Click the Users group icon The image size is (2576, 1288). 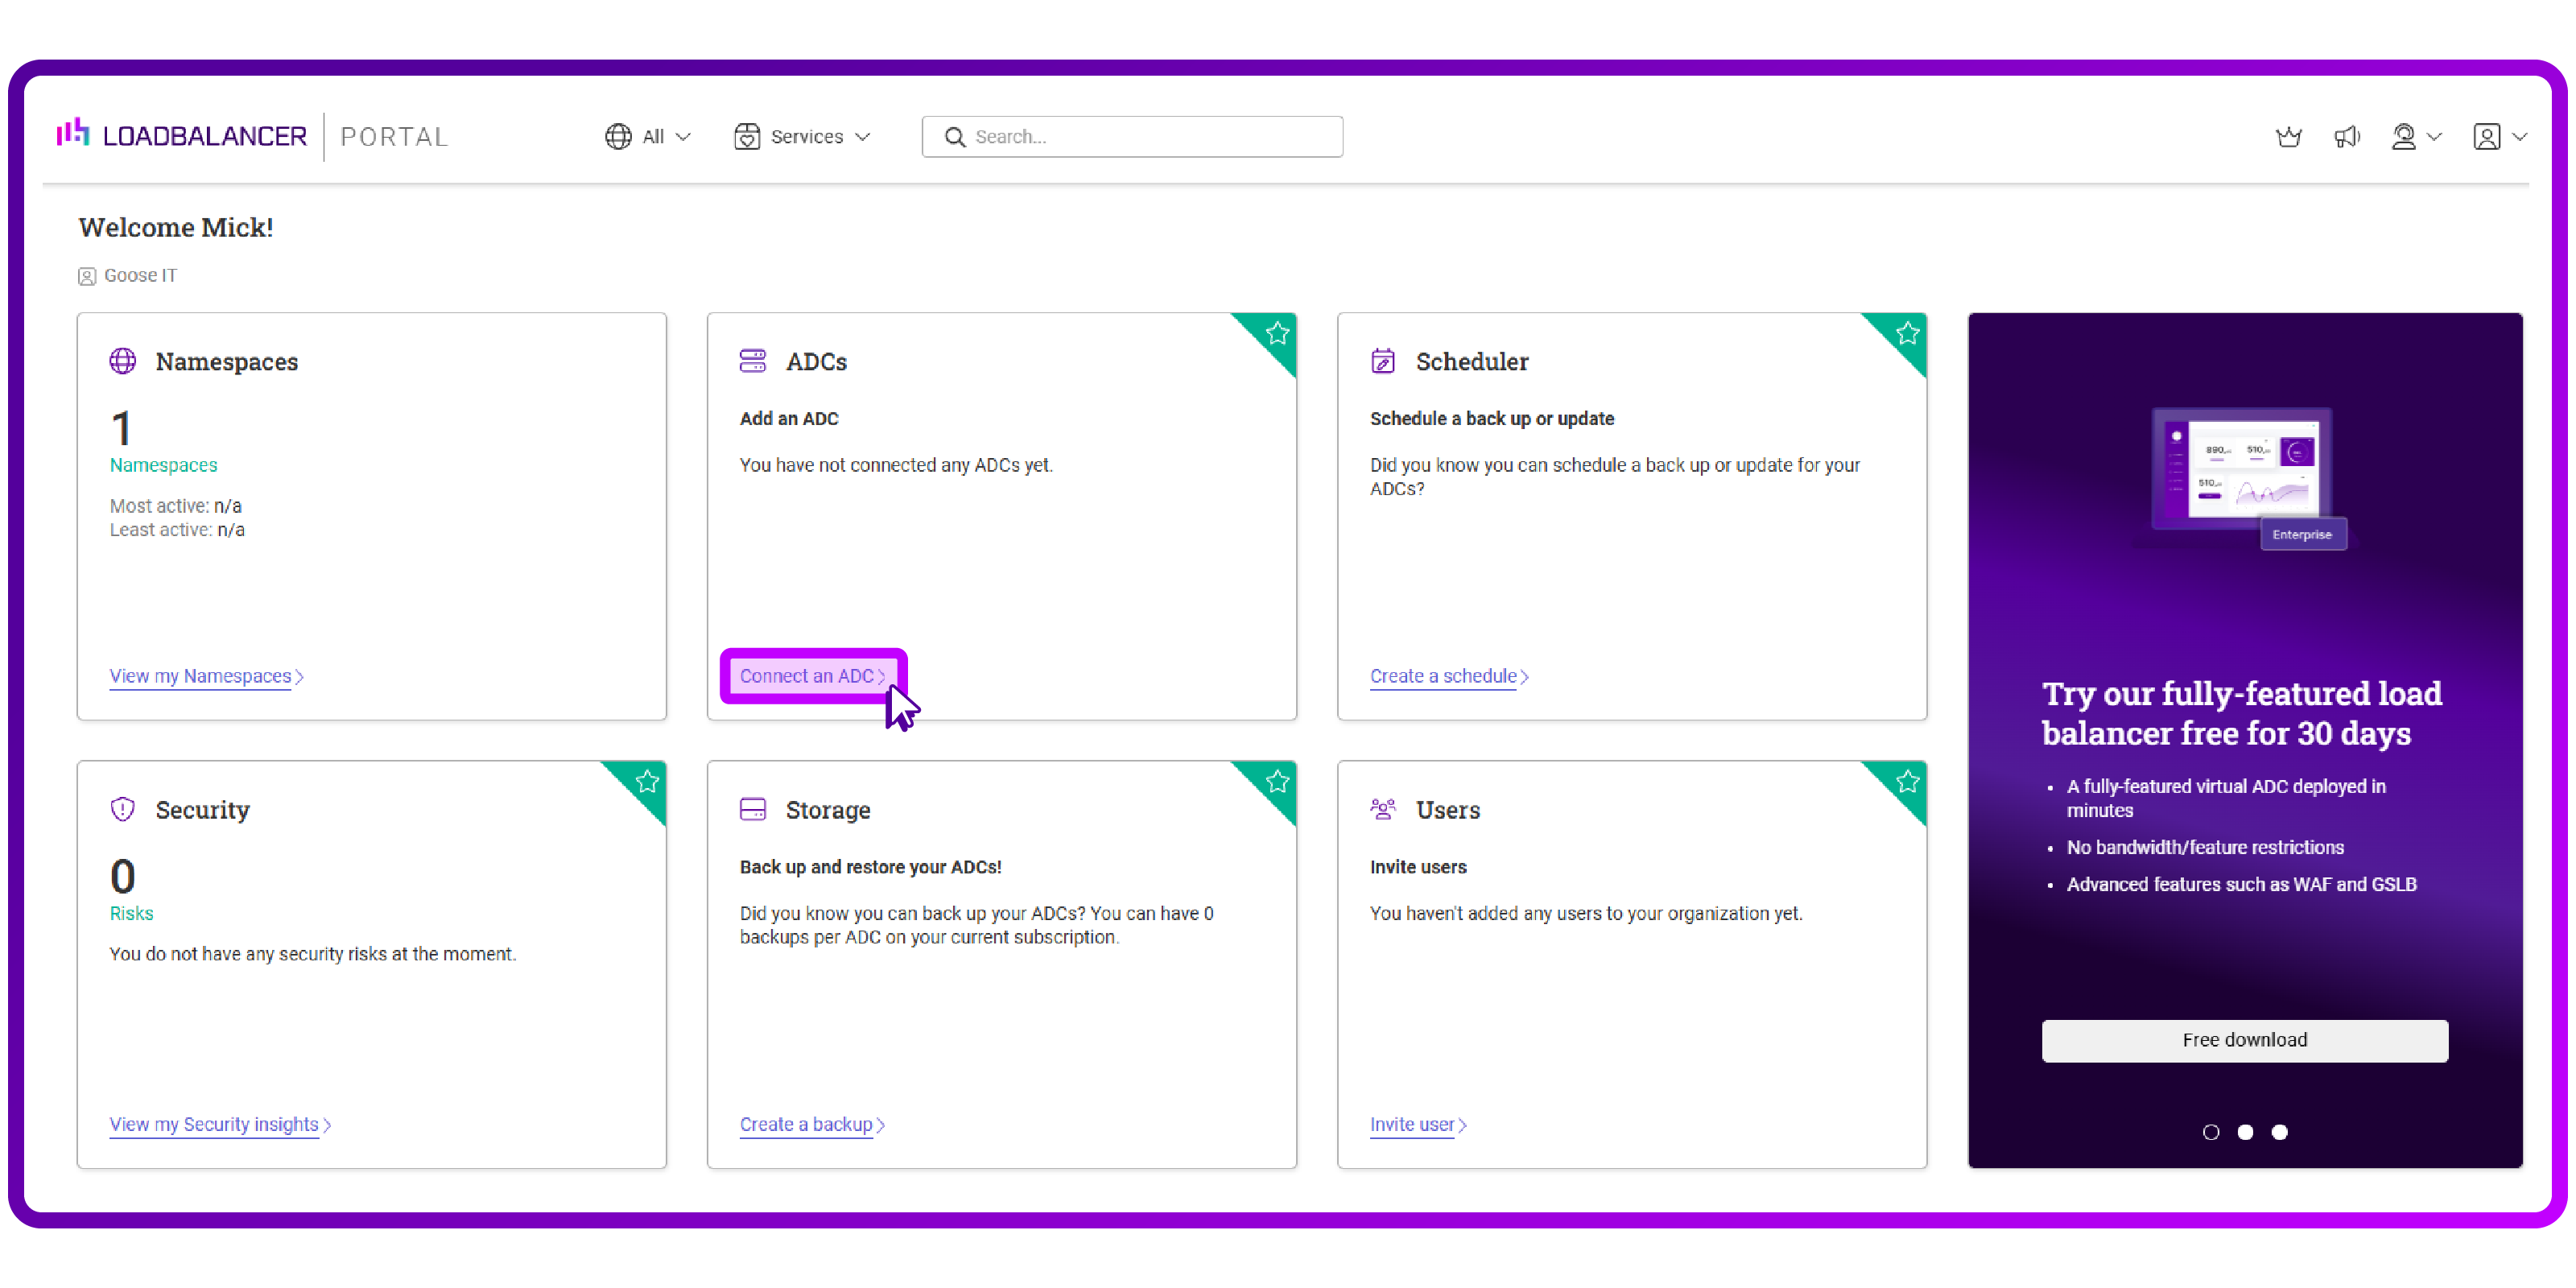(1383, 810)
